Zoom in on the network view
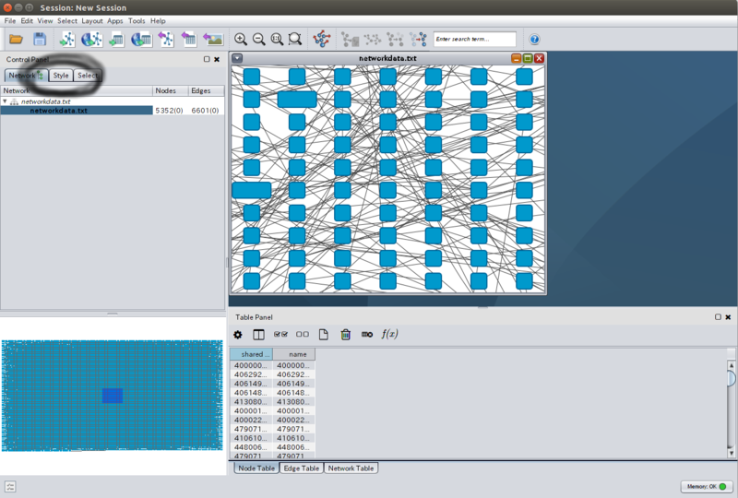 (241, 39)
